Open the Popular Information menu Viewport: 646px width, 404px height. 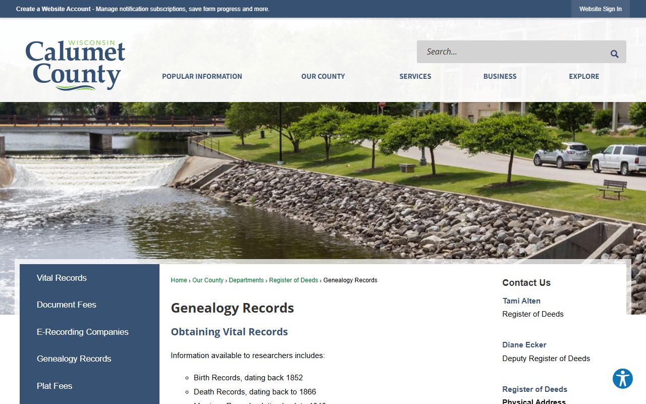tap(202, 76)
